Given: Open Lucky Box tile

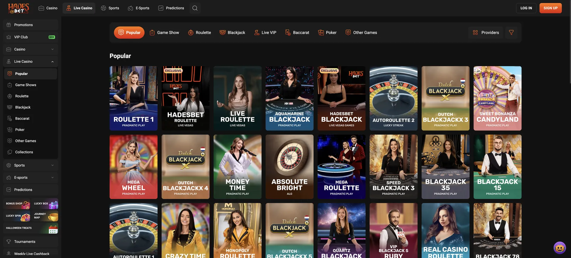Looking at the screenshot, I should click(45, 204).
